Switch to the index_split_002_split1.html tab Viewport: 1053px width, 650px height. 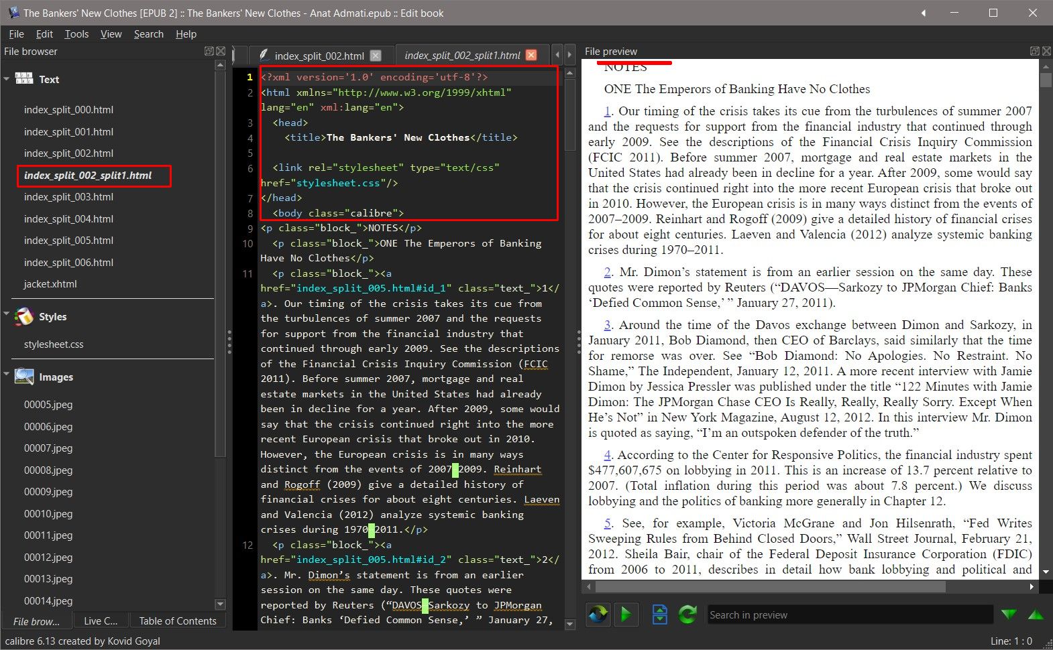pyautogui.click(x=462, y=55)
